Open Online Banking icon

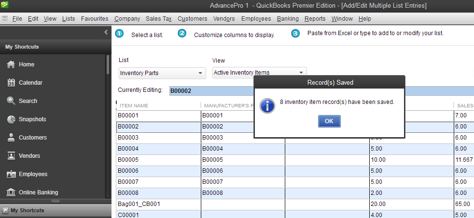pyautogui.click(x=11, y=192)
